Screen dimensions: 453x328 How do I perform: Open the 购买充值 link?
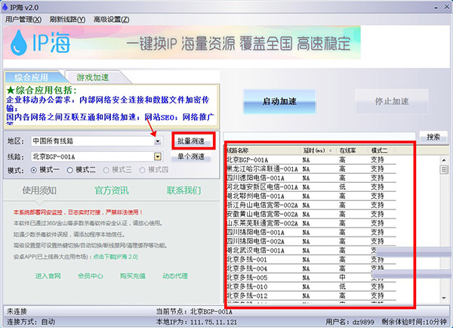[133, 276]
